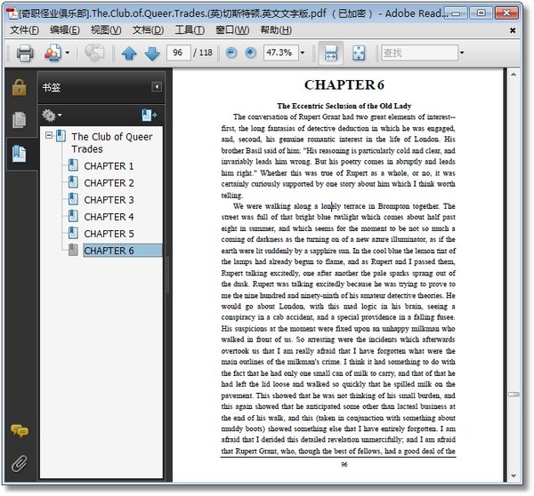
Task: Maximize the Adobe Reader window
Action: 481,13
